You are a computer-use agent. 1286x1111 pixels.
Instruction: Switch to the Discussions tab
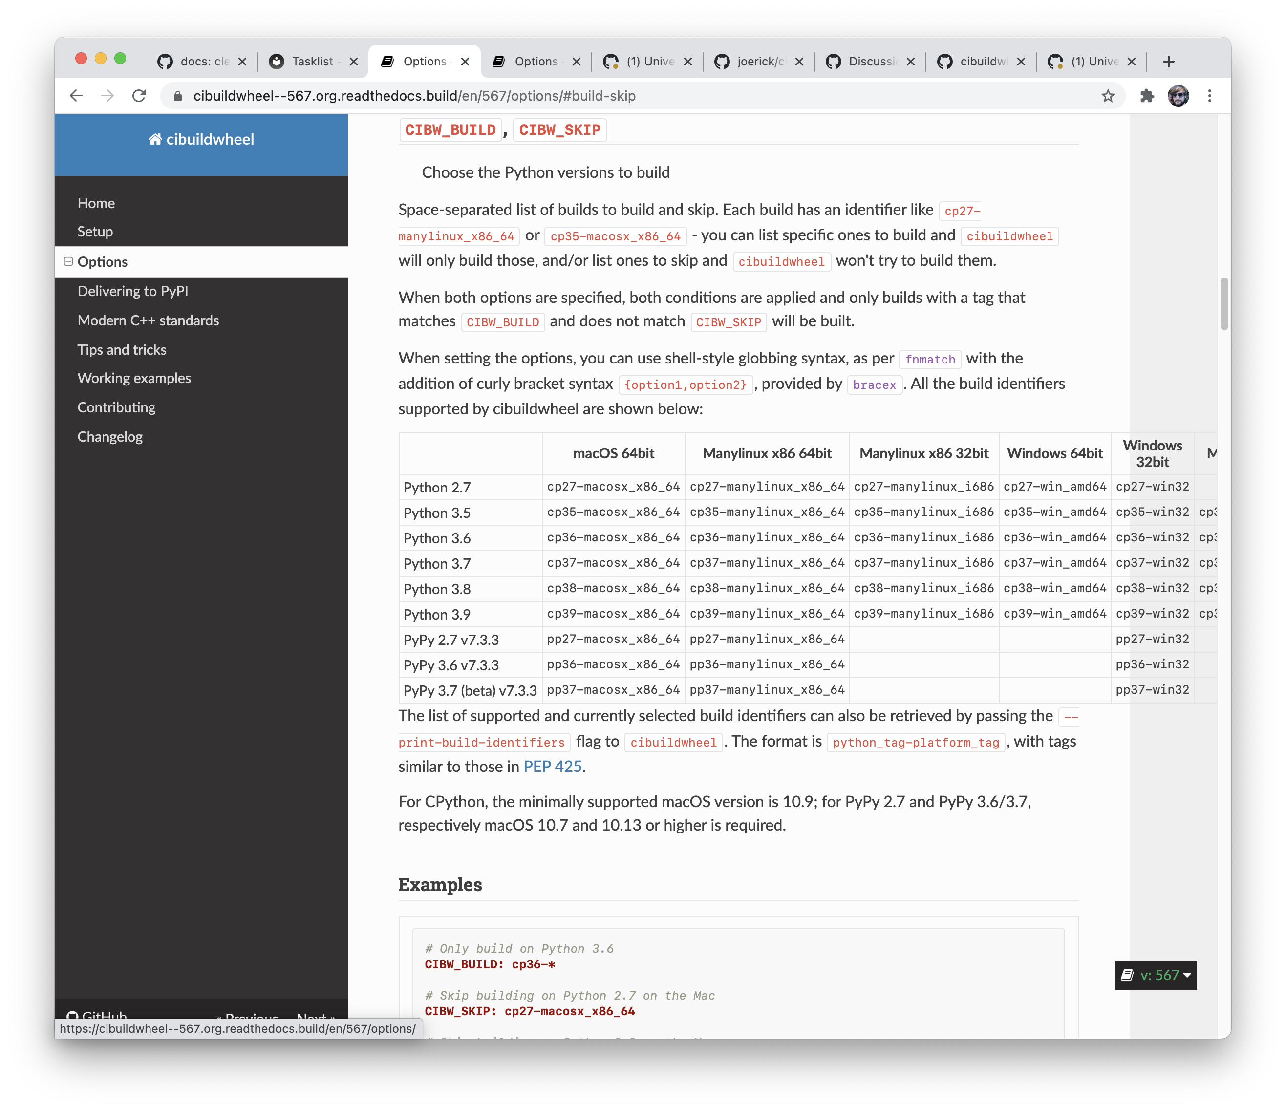pyautogui.click(x=869, y=62)
